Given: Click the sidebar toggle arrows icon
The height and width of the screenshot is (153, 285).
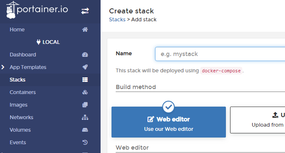Looking at the screenshot, I should [85, 11].
